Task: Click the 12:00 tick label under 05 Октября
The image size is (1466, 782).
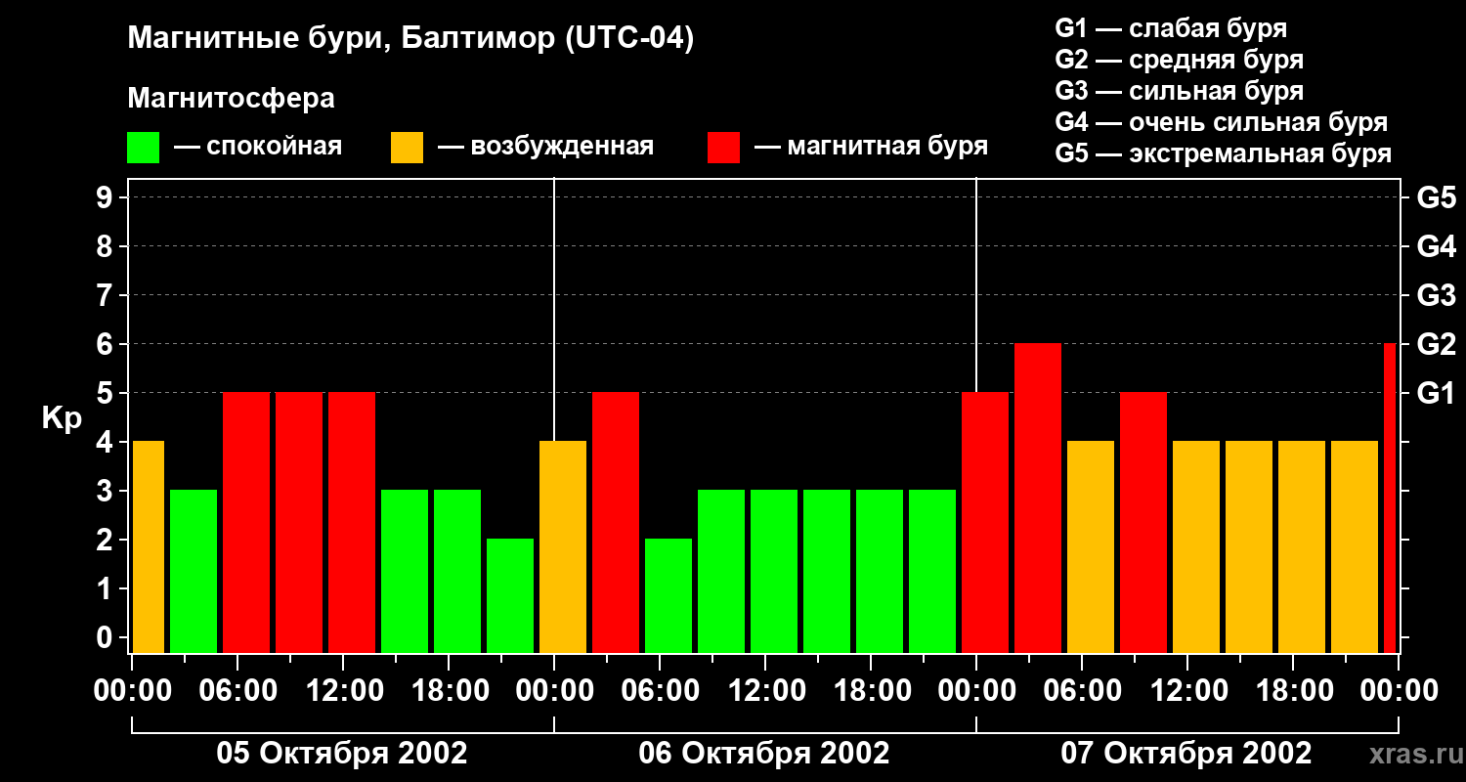Action: pos(343,690)
